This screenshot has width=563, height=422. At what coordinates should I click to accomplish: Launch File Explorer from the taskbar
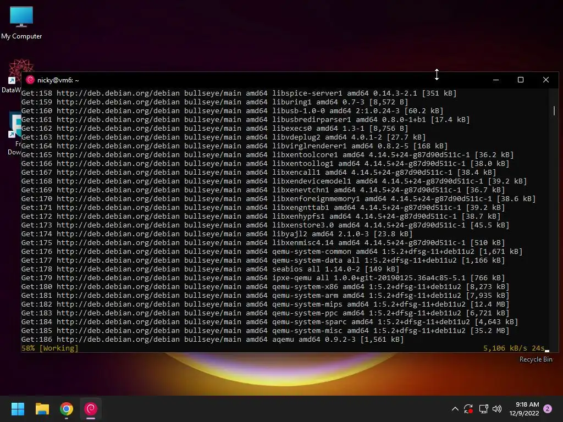[x=42, y=409]
